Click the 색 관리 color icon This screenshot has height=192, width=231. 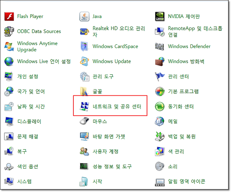point(160,151)
